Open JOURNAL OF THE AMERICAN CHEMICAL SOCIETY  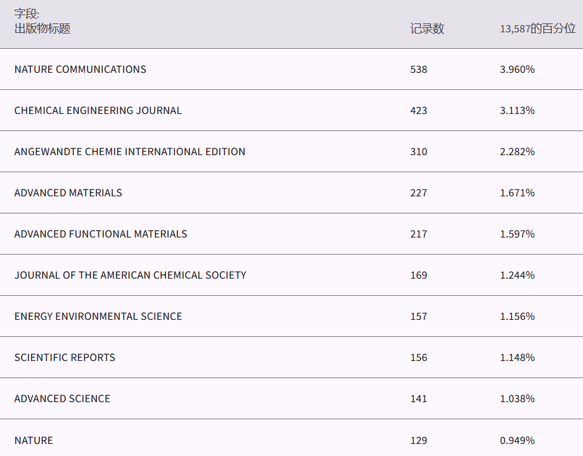pyautogui.click(x=130, y=275)
